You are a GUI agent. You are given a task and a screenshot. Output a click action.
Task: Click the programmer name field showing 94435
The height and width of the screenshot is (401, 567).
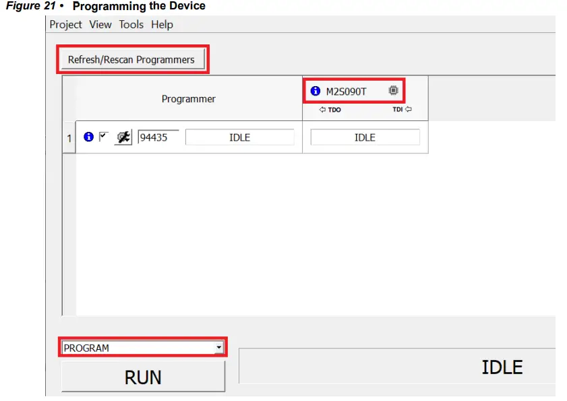(x=156, y=137)
